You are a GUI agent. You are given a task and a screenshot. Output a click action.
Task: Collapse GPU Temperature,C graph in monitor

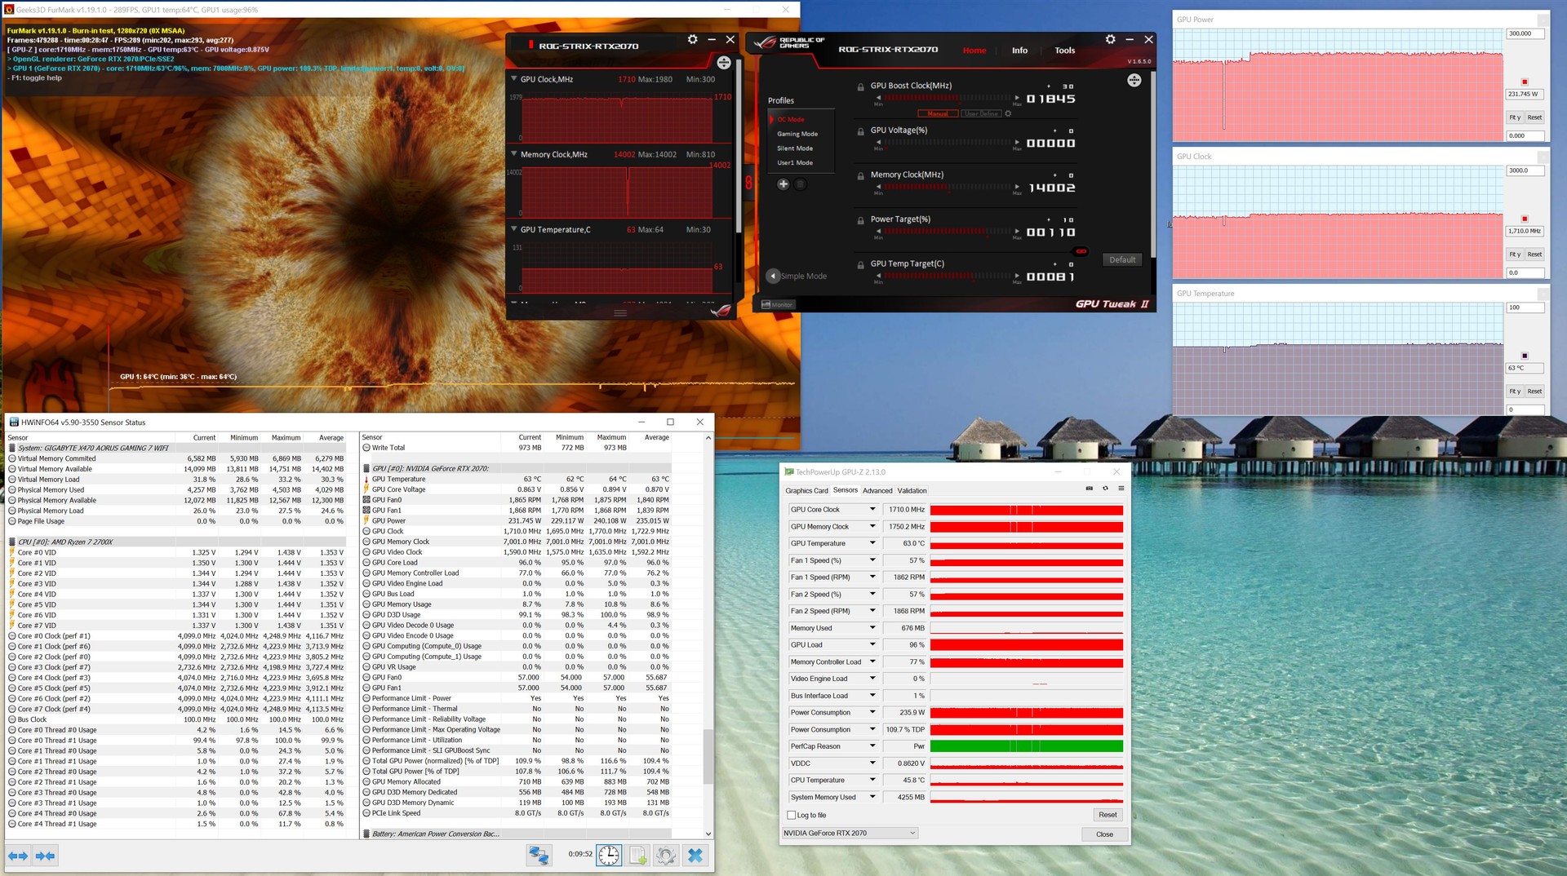pos(514,229)
